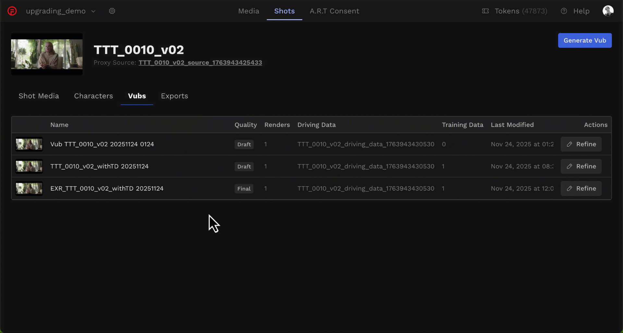The image size is (623, 333).
Task: Open the thumbnail preview of Vub TTT_0010_v02
Action: pyautogui.click(x=29, y=144)
